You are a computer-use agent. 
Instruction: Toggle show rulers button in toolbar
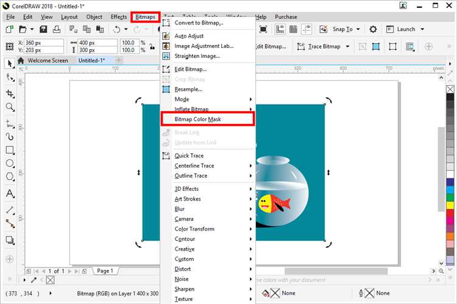point(280,29)
